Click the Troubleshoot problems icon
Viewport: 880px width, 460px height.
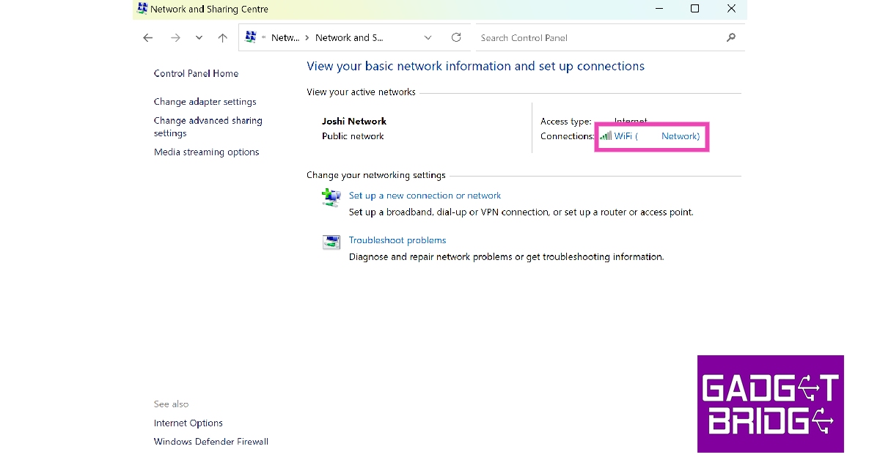coord(331,242)
